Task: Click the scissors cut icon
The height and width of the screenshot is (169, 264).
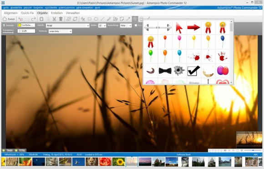Action: pos(54,19)
